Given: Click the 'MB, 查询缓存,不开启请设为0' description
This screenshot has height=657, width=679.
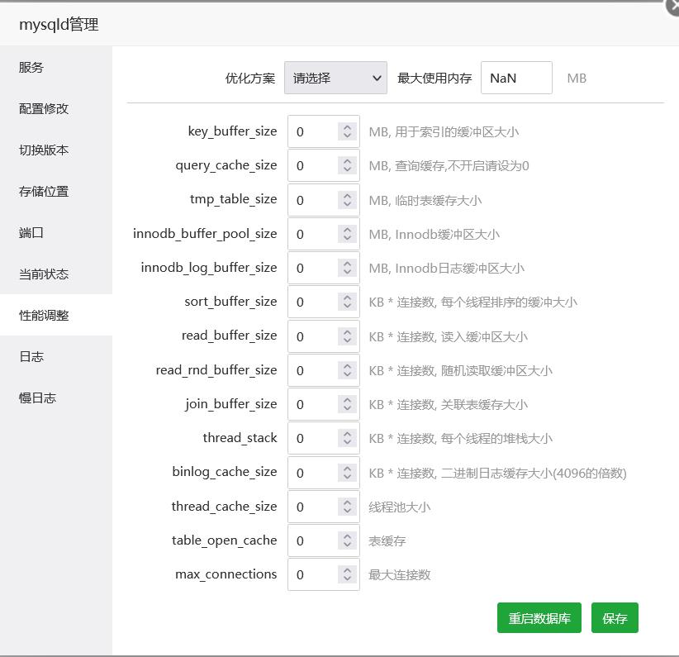Looking at the screenshot, I should pos(449,165).
